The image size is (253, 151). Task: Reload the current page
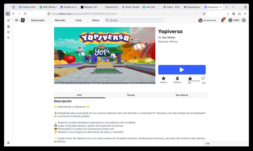click(25, 14)
